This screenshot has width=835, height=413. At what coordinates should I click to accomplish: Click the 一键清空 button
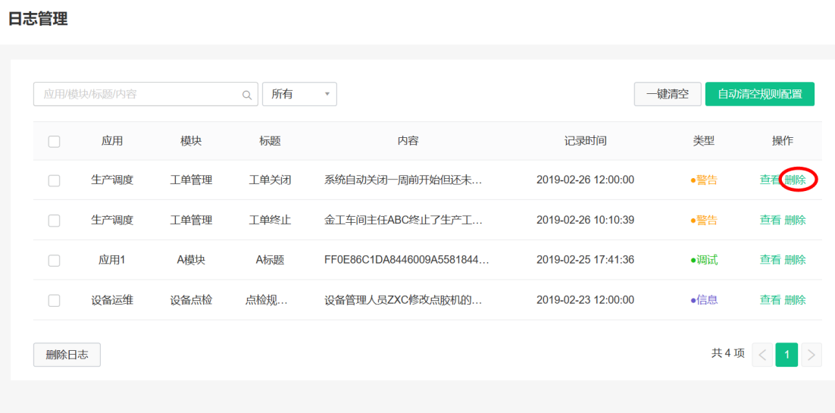click(668, 94)
